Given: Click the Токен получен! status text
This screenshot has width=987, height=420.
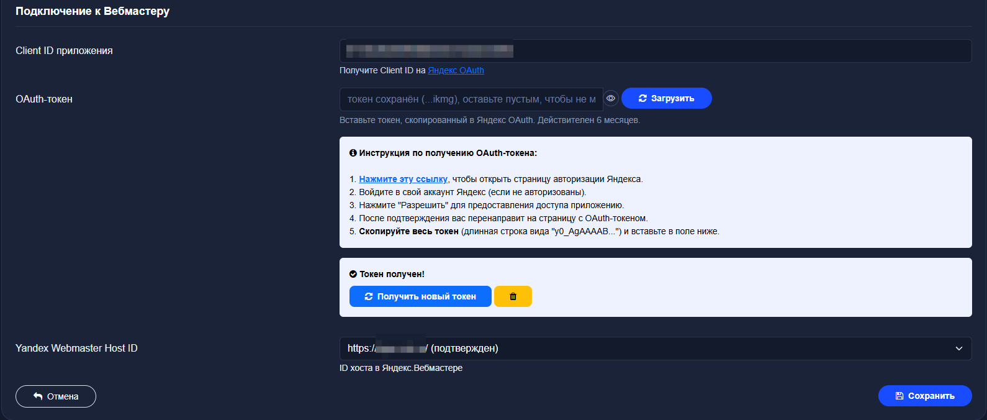Looking at the screenshot, I should (x=392, y=274).
